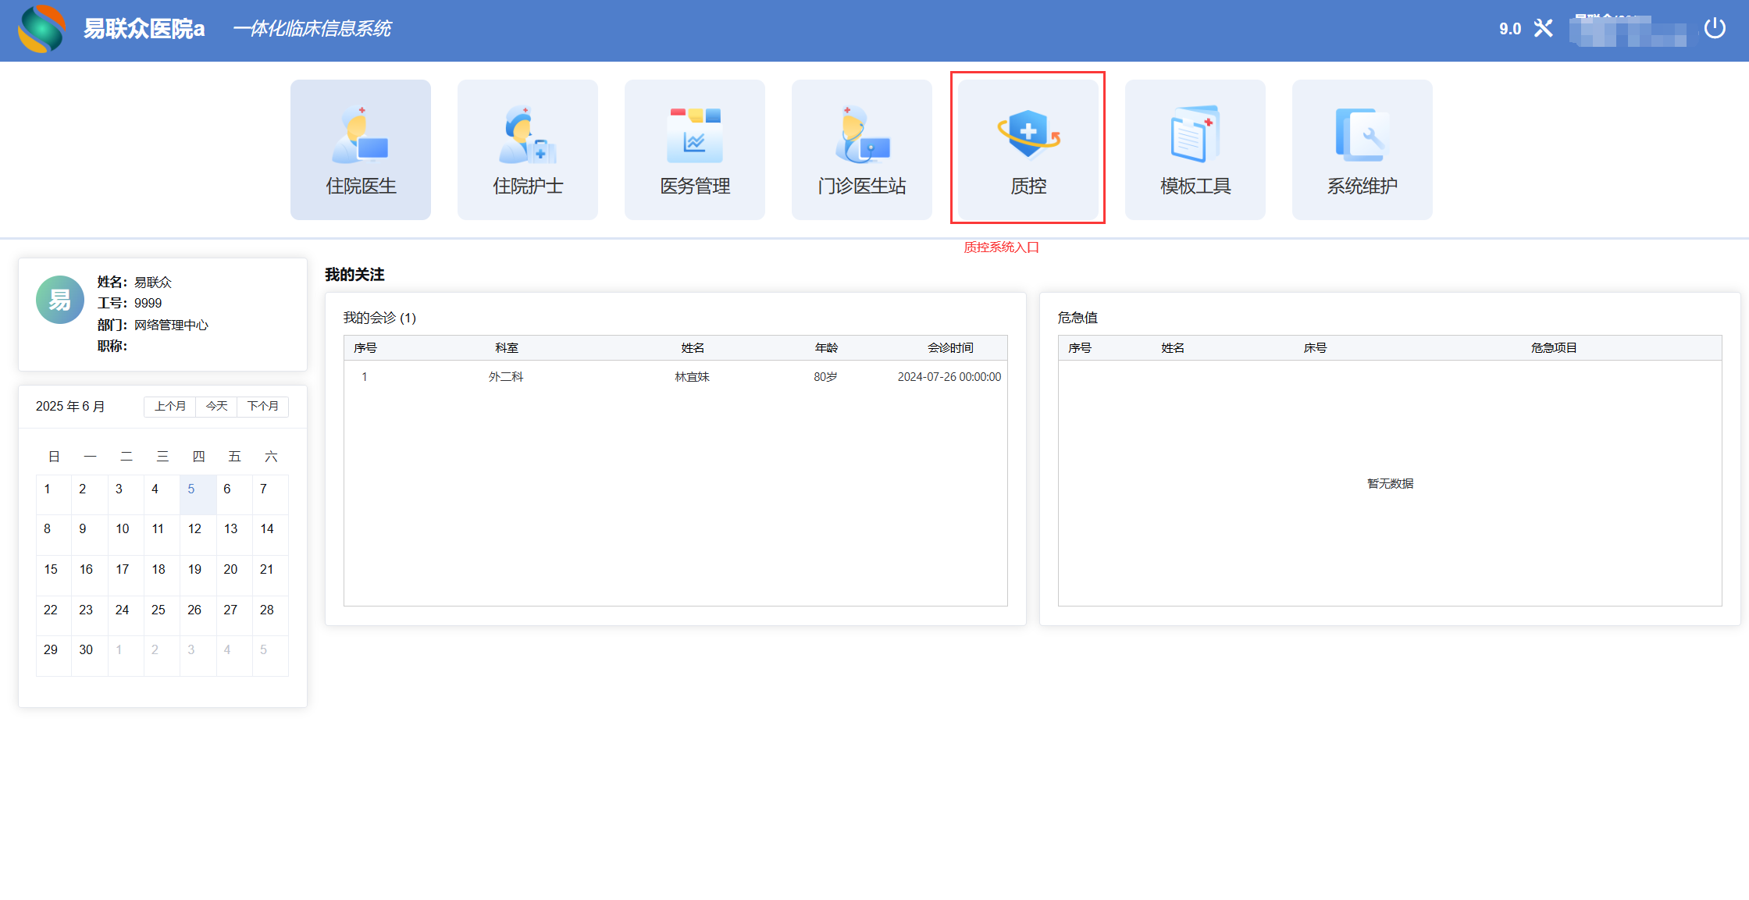Screen dimensions: 1749x900
Task: Click the 危急项目 column header
Action: 1553,348
